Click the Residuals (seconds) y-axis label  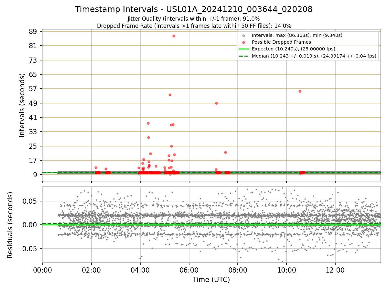(x=10, y=225)
